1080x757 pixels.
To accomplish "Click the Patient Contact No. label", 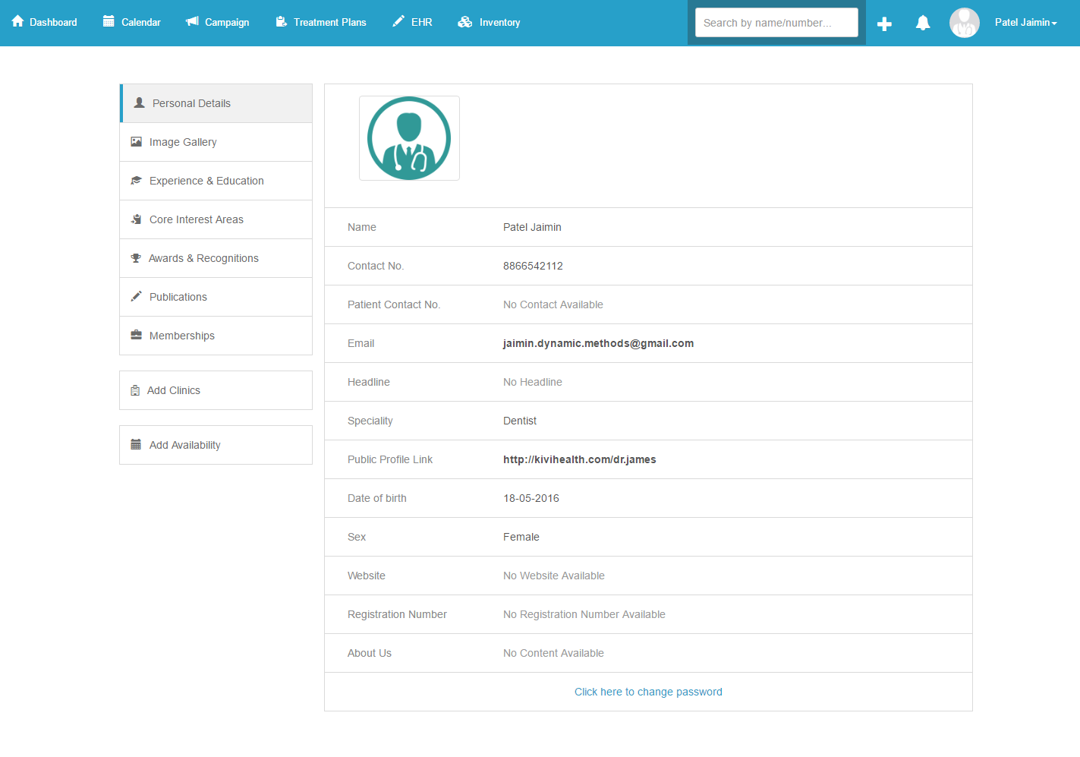I will [394, 304].
